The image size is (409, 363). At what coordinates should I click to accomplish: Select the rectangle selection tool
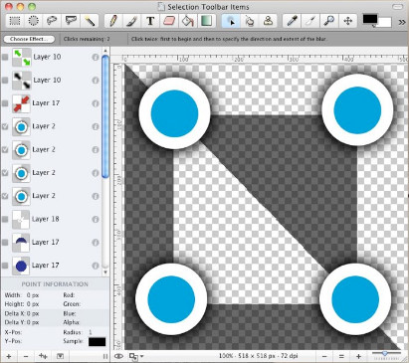pos(15,21)
